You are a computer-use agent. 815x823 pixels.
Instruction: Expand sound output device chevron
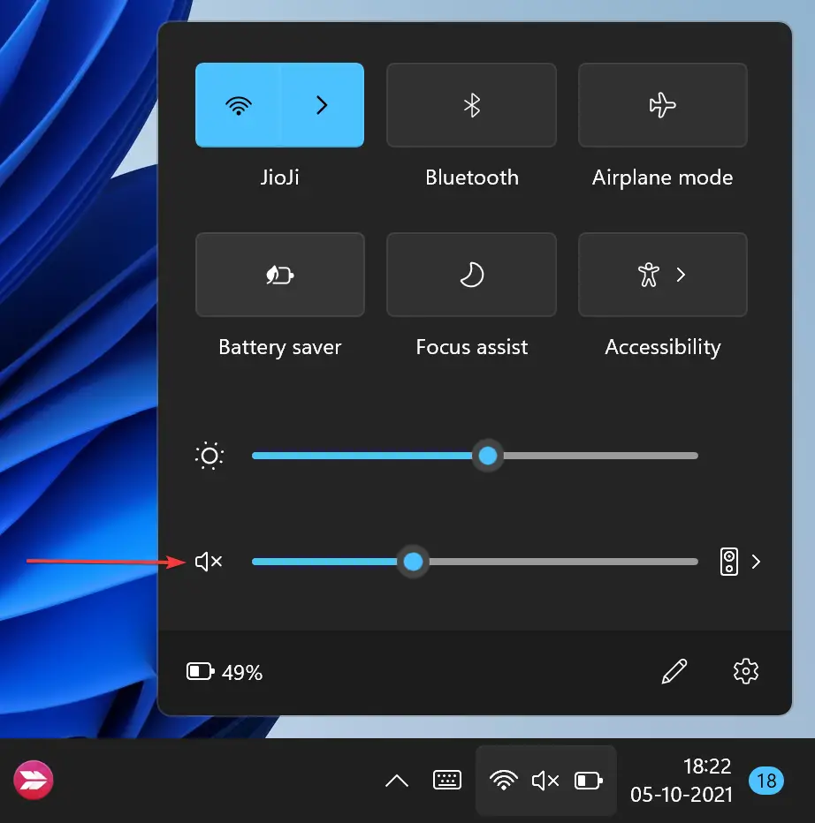click(x=756, y=562)
